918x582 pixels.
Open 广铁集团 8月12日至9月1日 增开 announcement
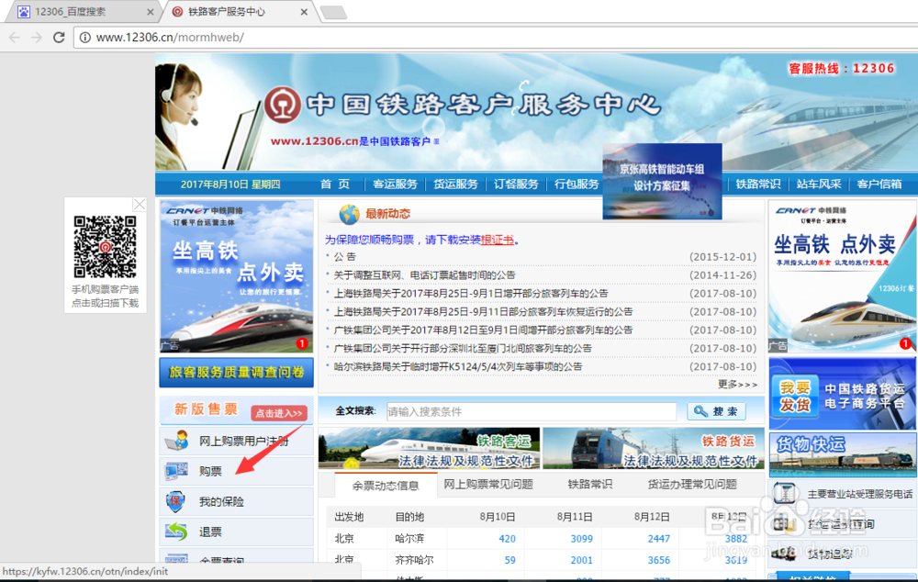483,330
